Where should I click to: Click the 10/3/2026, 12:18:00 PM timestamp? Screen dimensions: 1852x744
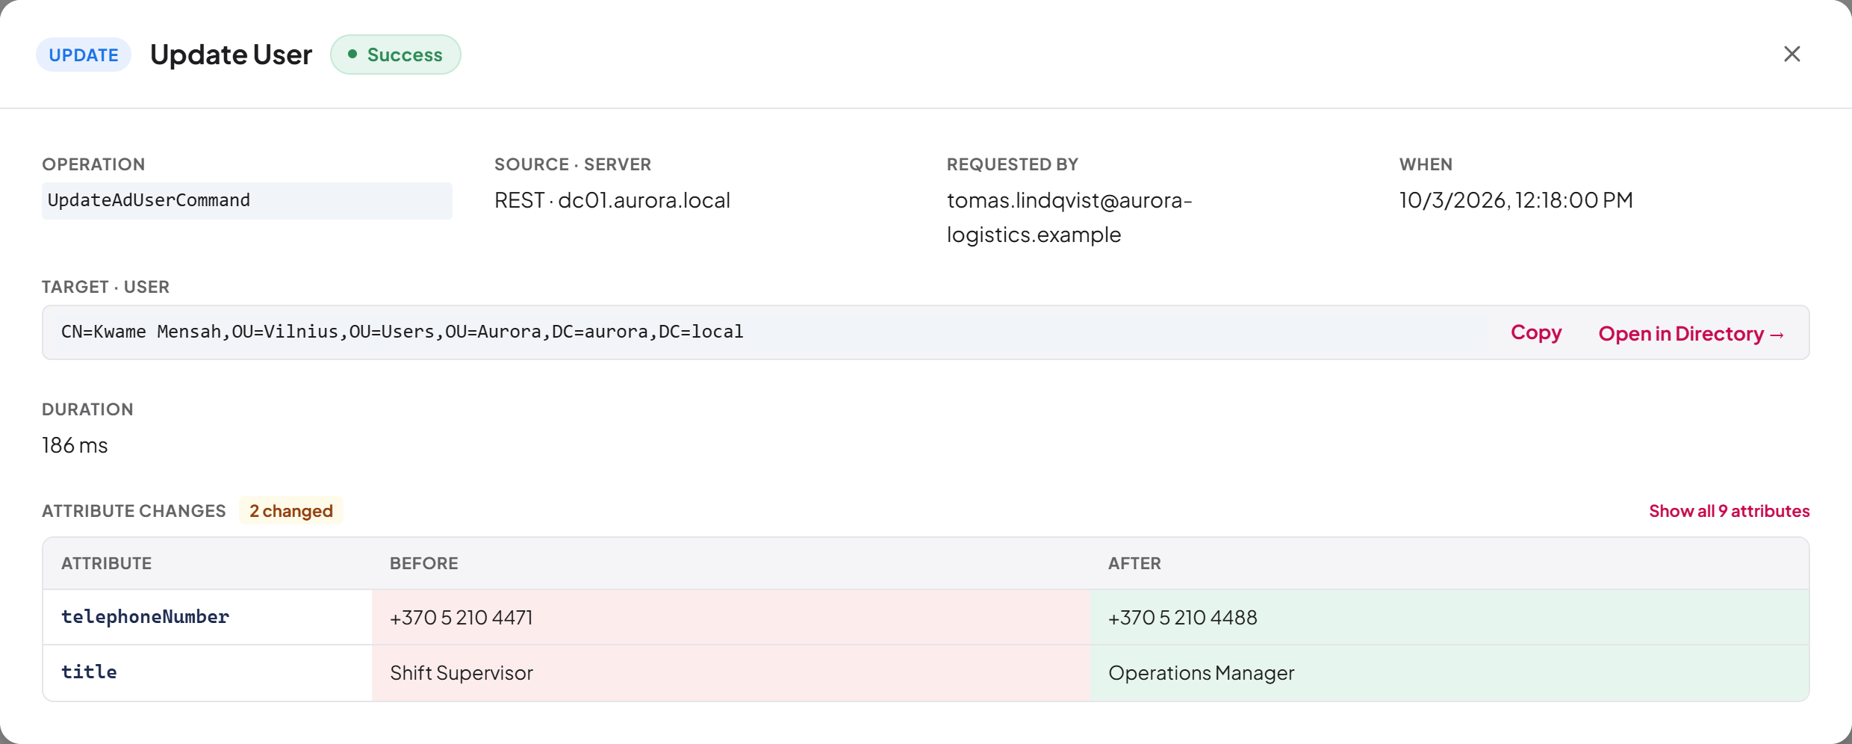[1516, 200]
